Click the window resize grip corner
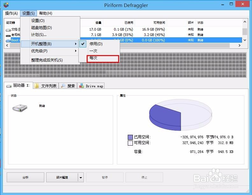 pyautogui.click(x=247, y=191)
